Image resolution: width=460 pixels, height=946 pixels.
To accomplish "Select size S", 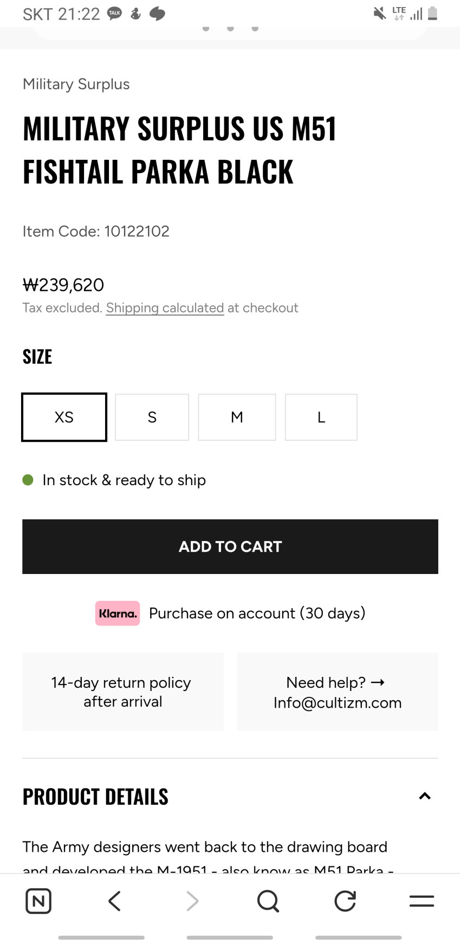I will [152, 417].
